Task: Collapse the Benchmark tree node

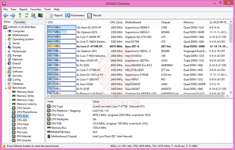Action: pos(6,88)
